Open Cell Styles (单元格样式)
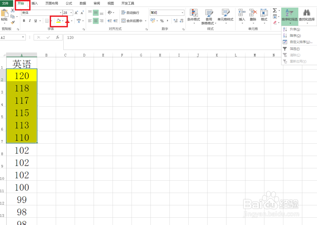 click(225, 16)
